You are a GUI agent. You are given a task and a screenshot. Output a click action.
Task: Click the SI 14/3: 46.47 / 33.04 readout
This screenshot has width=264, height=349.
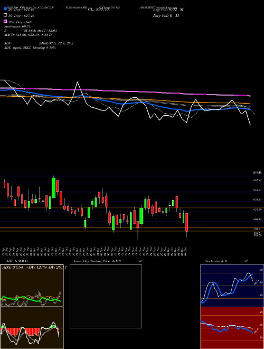(41, 31)
